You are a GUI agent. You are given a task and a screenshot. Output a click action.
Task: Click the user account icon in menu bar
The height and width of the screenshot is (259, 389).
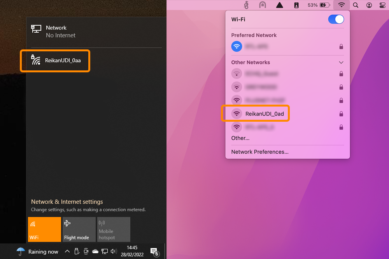369,5
